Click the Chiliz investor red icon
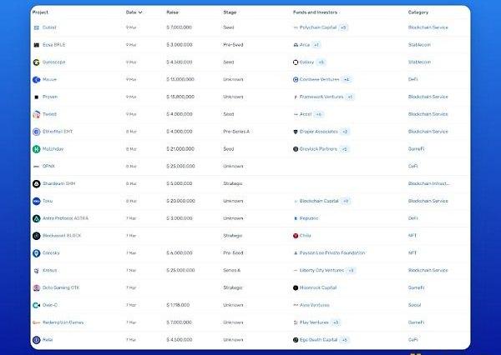This screenshot has width=501, height=355. 296,236
